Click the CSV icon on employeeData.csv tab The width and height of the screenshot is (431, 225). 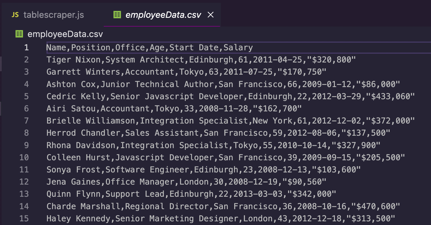point(117,15)
